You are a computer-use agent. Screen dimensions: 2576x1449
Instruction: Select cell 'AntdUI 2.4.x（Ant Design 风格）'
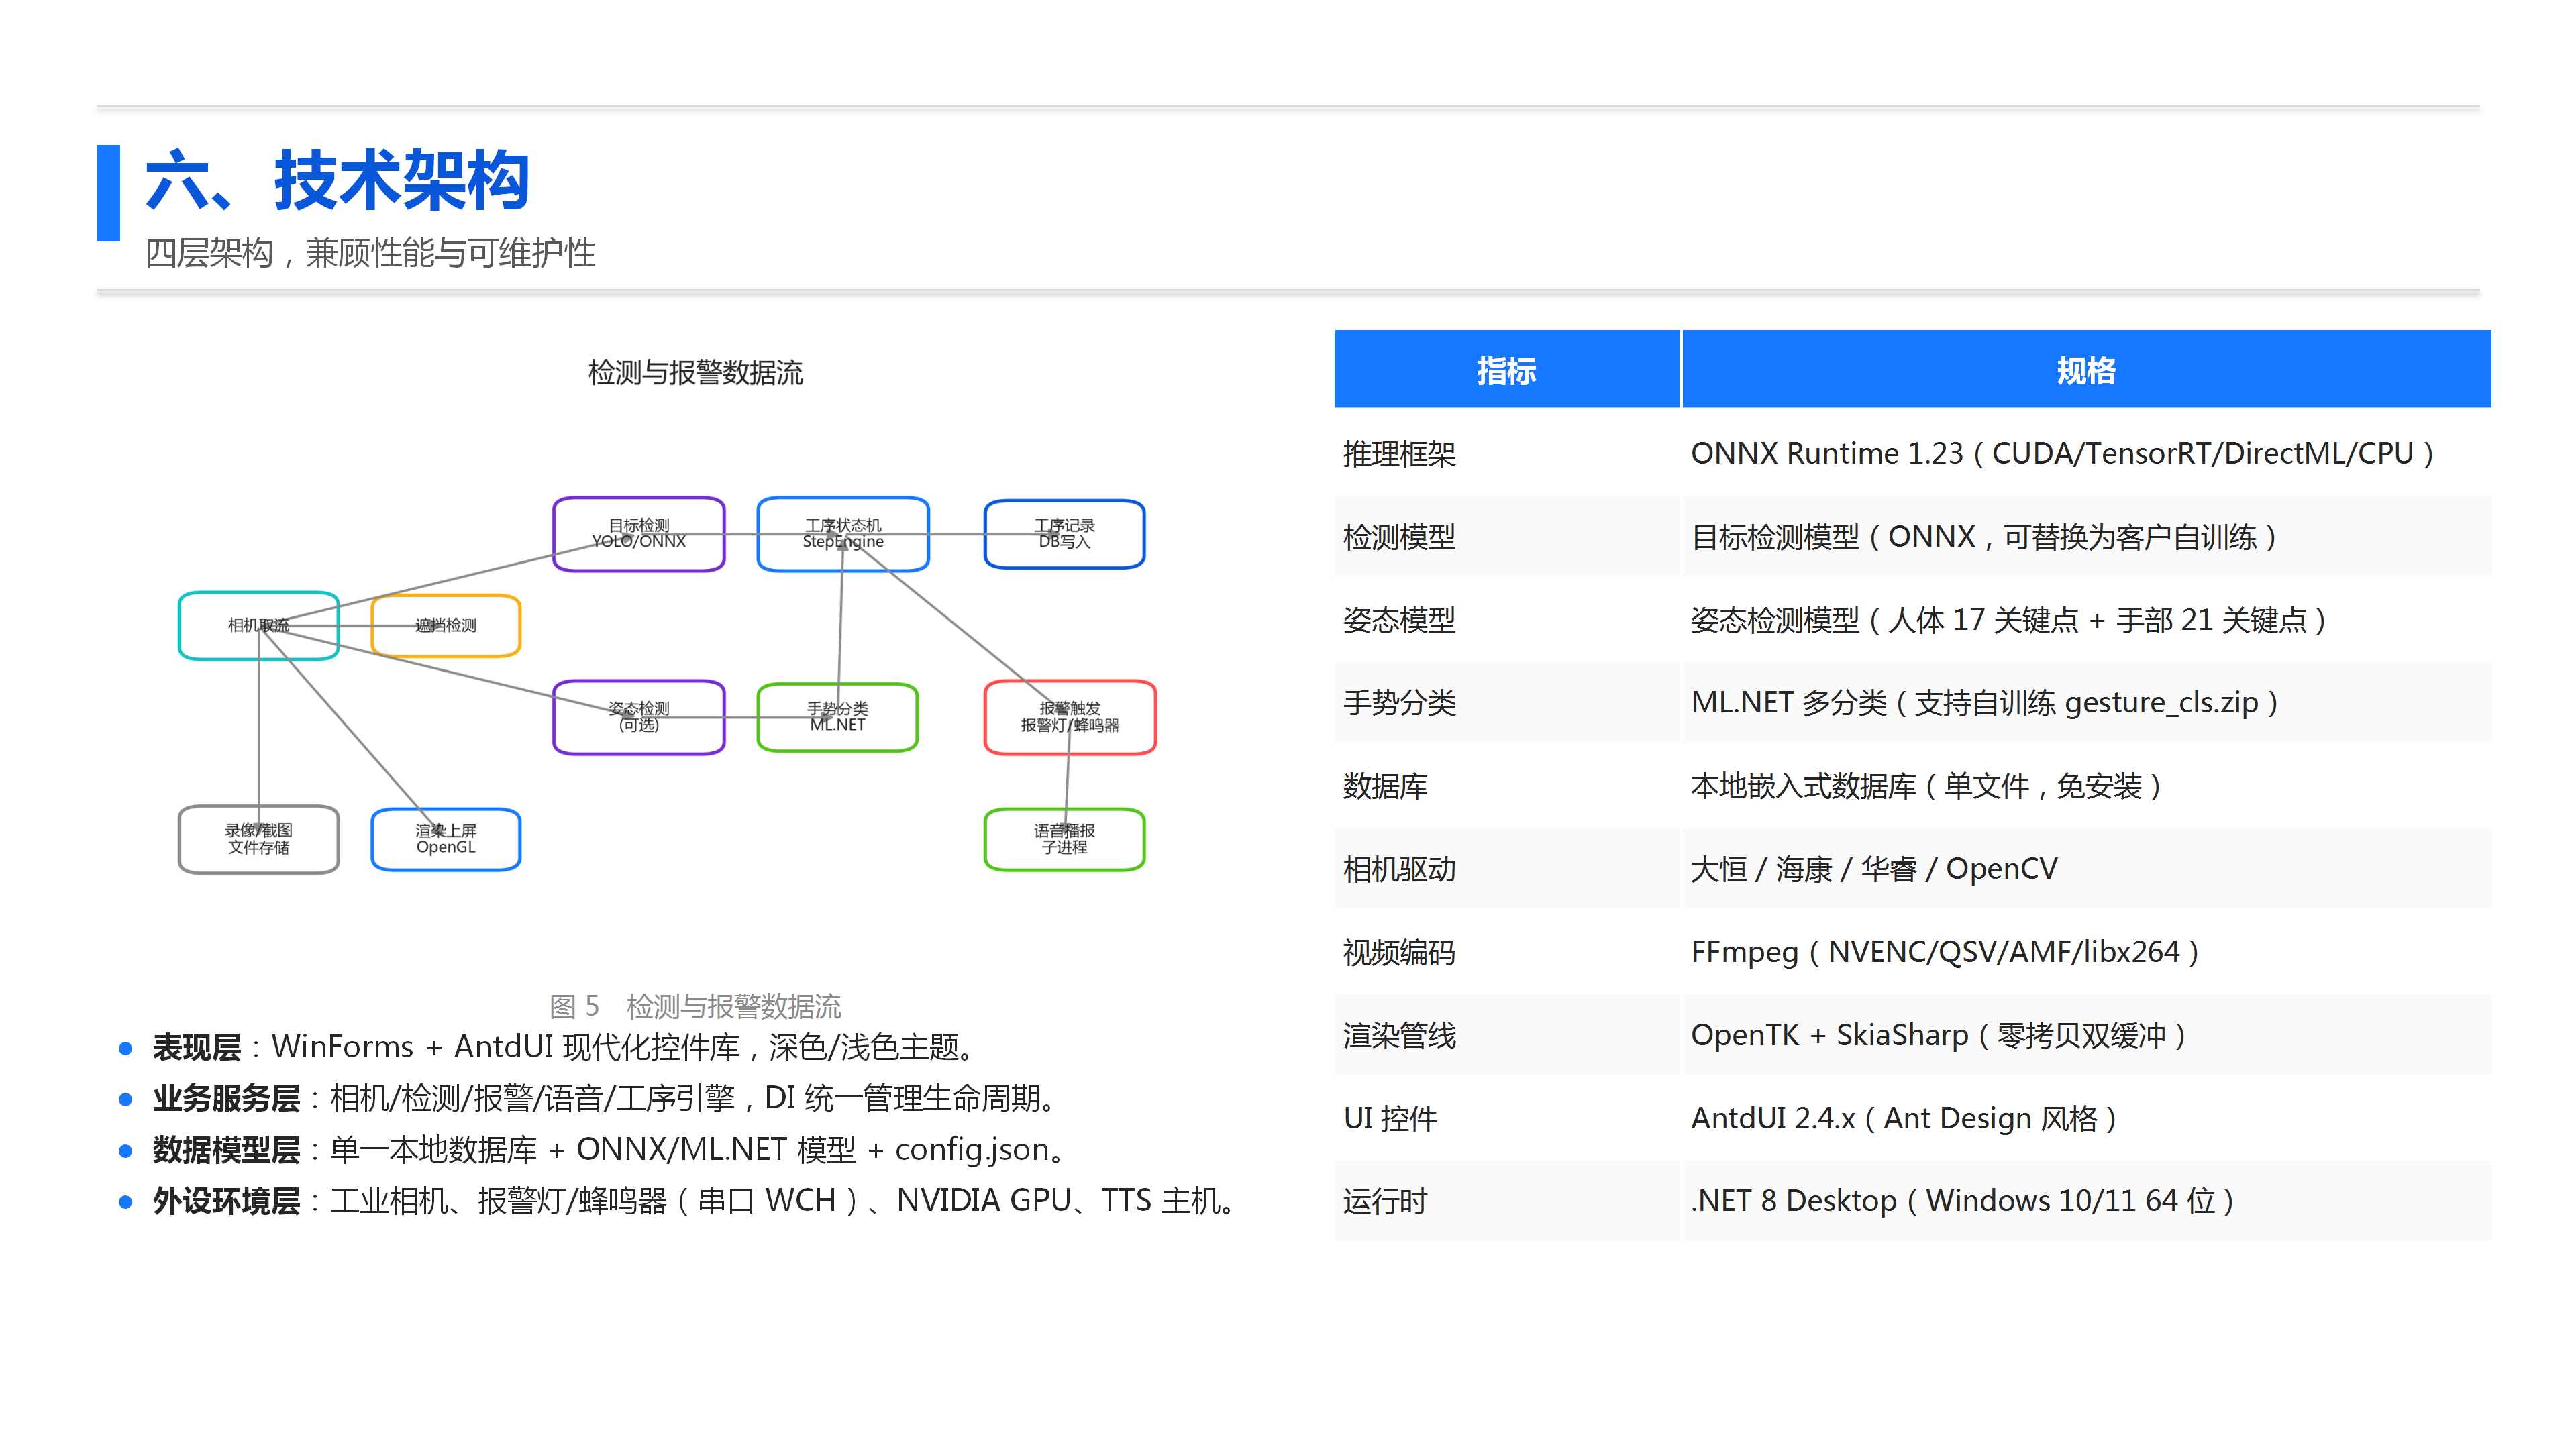(x=2087, y=1118)
